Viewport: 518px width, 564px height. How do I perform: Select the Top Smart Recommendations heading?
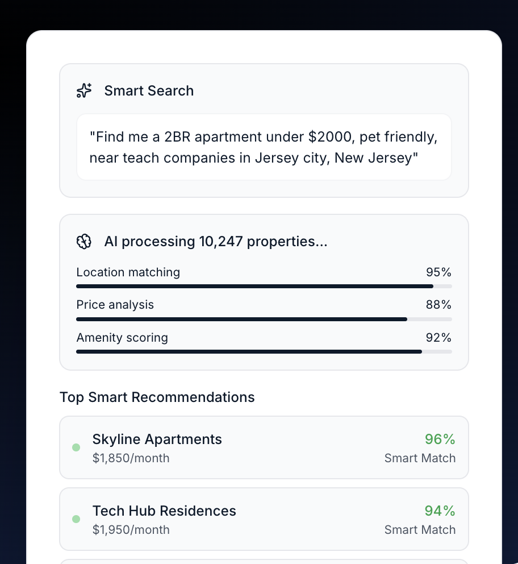[x=157, y=397]
